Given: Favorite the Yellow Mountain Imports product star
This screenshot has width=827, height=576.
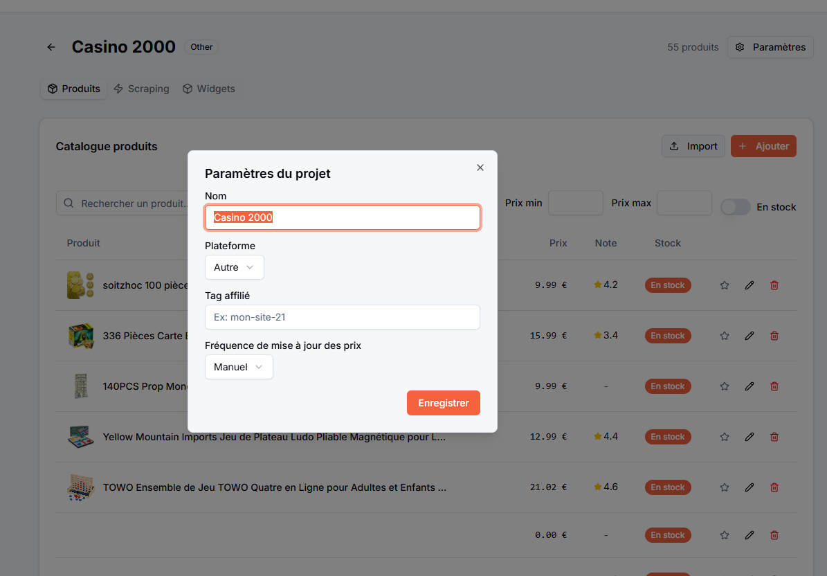Looking at the screenshot, I should point(725,438).
